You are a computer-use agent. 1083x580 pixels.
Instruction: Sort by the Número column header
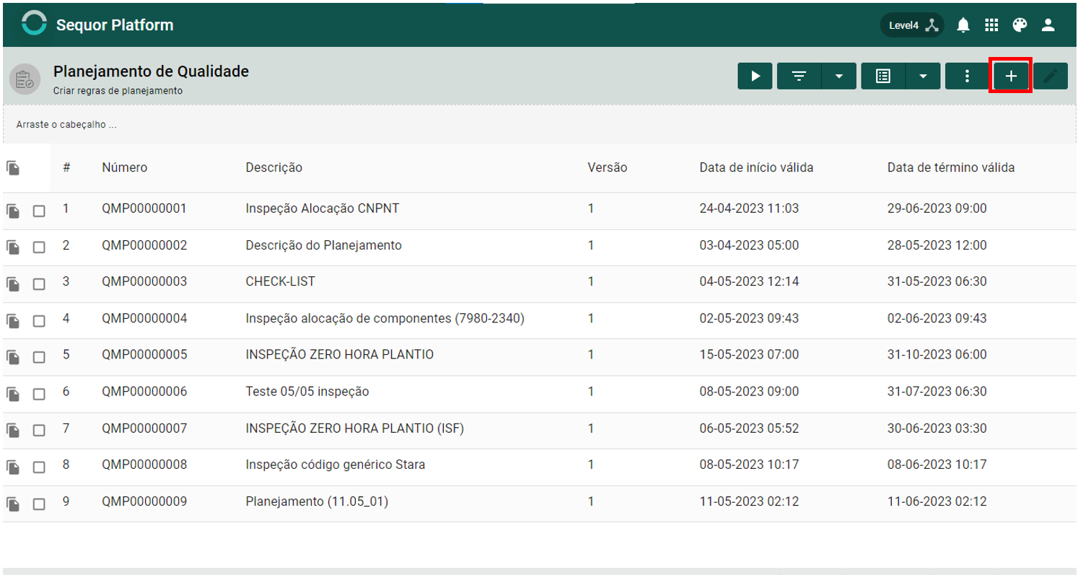[x=124, y=167]
